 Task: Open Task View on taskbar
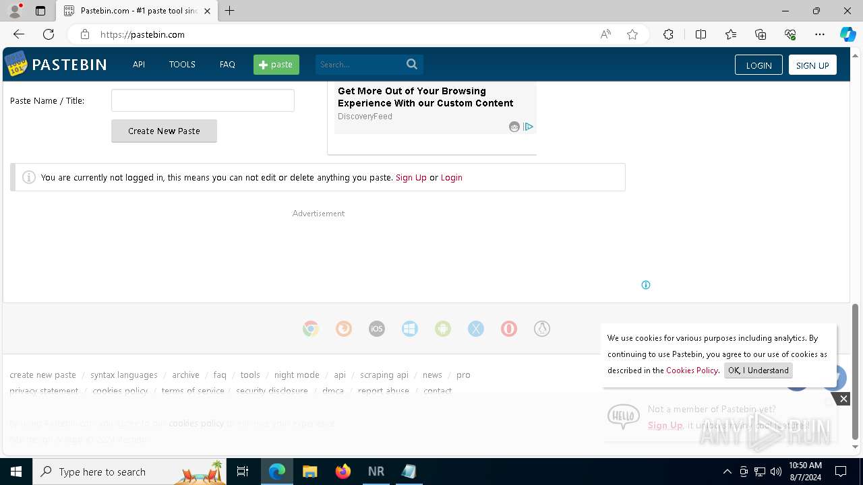pyautogui.click(x=243, y=472)
